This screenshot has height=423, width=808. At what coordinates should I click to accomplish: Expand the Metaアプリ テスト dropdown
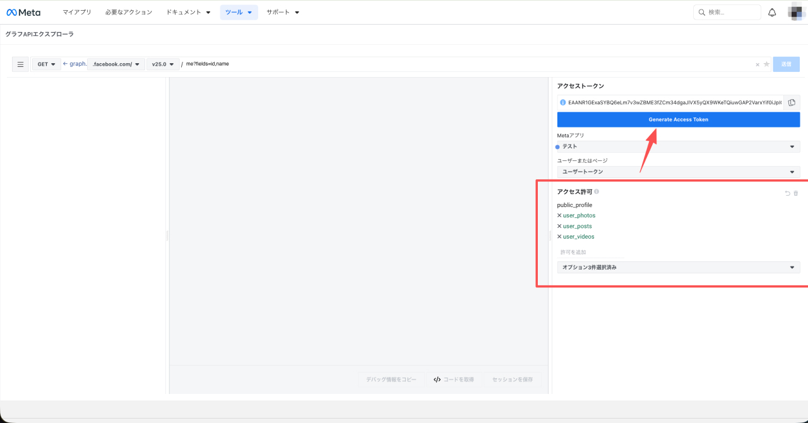tap(678, 146)
